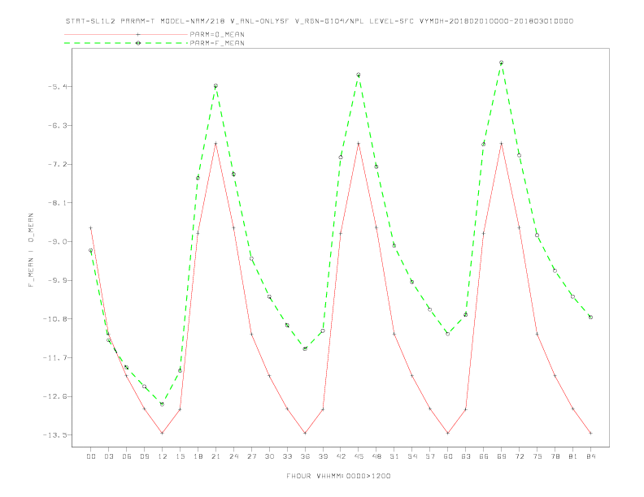The width and height of the screenshot is (644, 497).
Task: Click the 78 forecast hour x-axis label
Action: (x=555, y=456)
